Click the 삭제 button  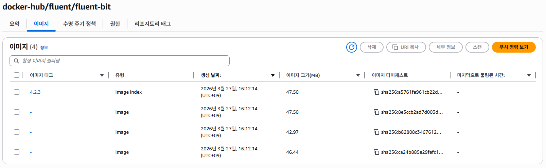tap(372, 47)
